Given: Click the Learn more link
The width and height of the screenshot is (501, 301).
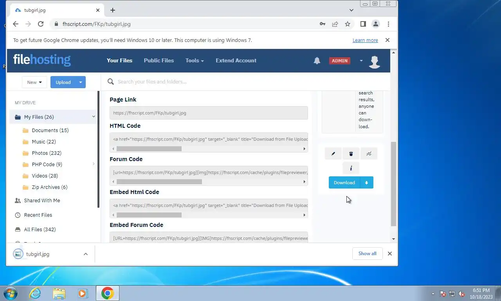Looking at the screenshot, I should point(365,40).
